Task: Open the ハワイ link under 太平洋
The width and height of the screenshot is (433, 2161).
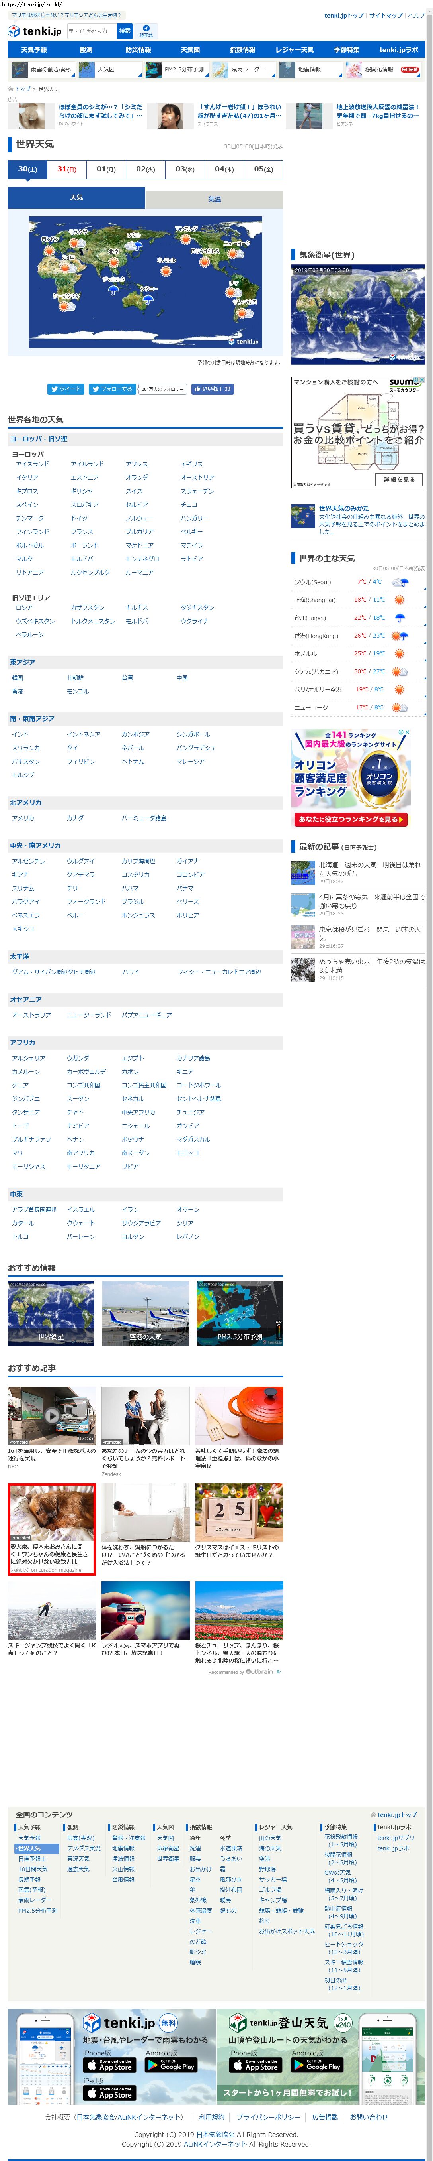Action: click(131, 972)
